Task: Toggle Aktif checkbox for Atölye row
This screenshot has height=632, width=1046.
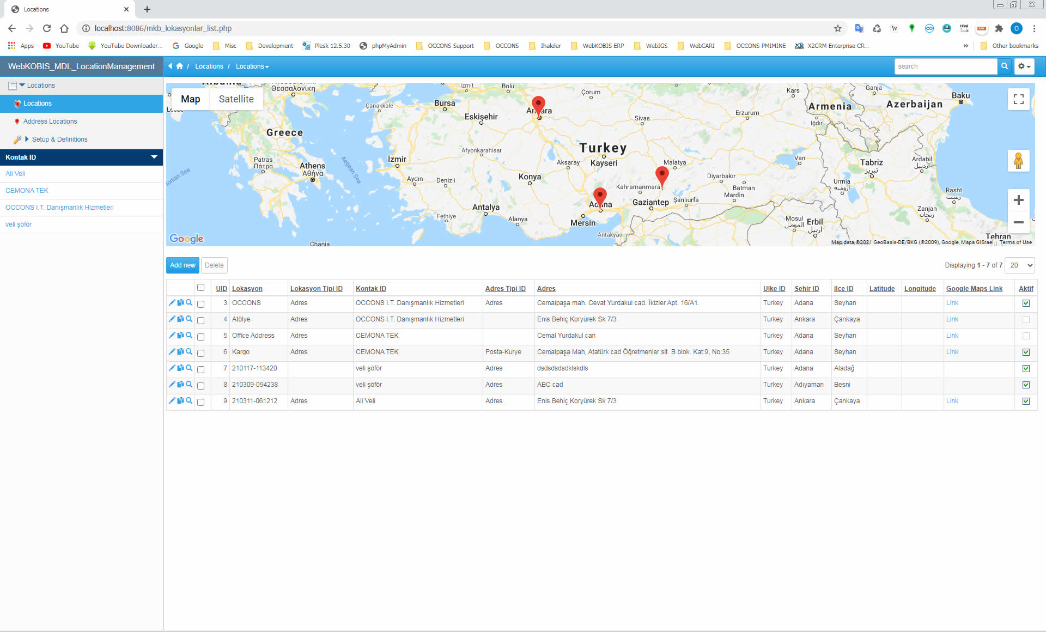Action: click(1026, 319)
